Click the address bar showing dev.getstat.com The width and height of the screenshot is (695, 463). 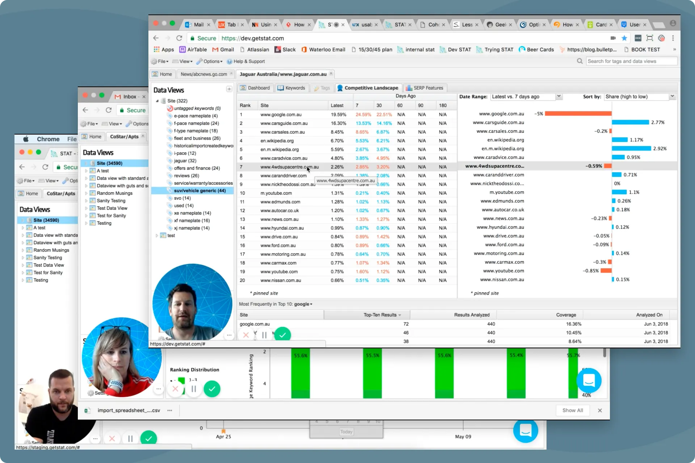click(x=398, y=38)
